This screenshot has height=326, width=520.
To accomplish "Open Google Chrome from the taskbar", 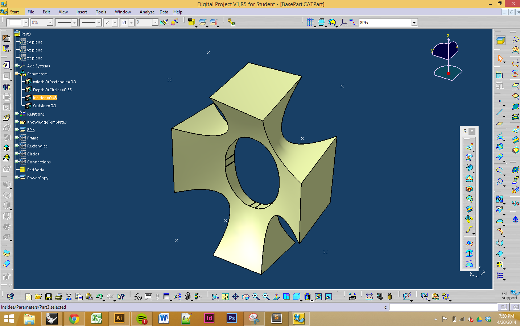I will coord(74,319).
